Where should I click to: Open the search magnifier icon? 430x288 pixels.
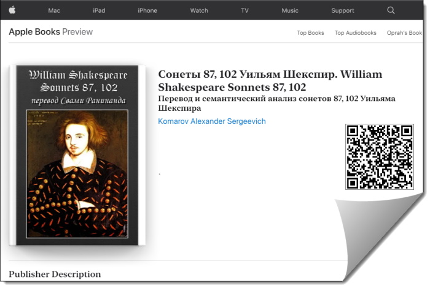click(391, 10)
